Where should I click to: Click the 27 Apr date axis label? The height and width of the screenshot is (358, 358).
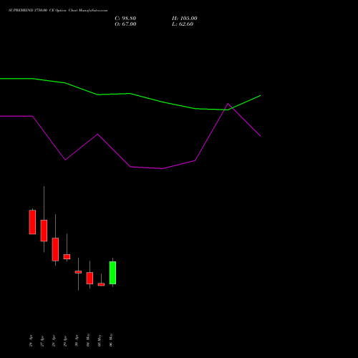[x=42, y=341]
